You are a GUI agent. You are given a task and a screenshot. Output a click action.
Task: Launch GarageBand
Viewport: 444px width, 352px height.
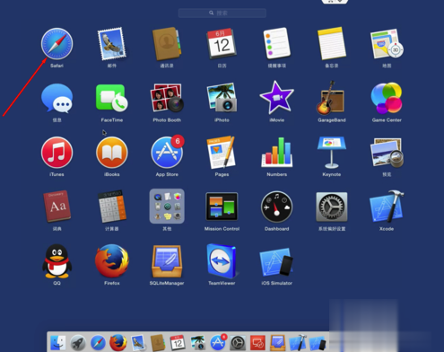click(x=330, y=98)
